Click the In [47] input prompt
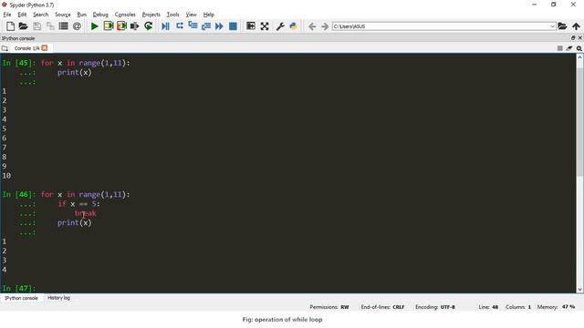This screenshot has width=584, height=328. [18, 288]
